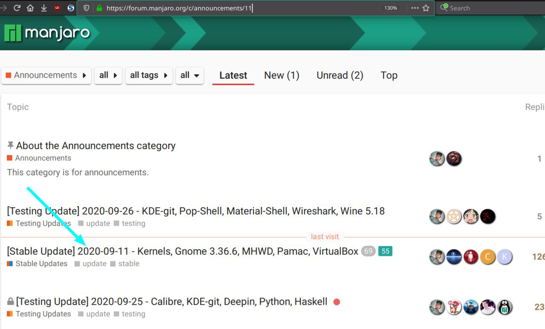Image resolution: width=545 pixels, height=329 pixels.
Task: Click the Manjaro logo
Action: pyautogui.click(x=47, y=33)
